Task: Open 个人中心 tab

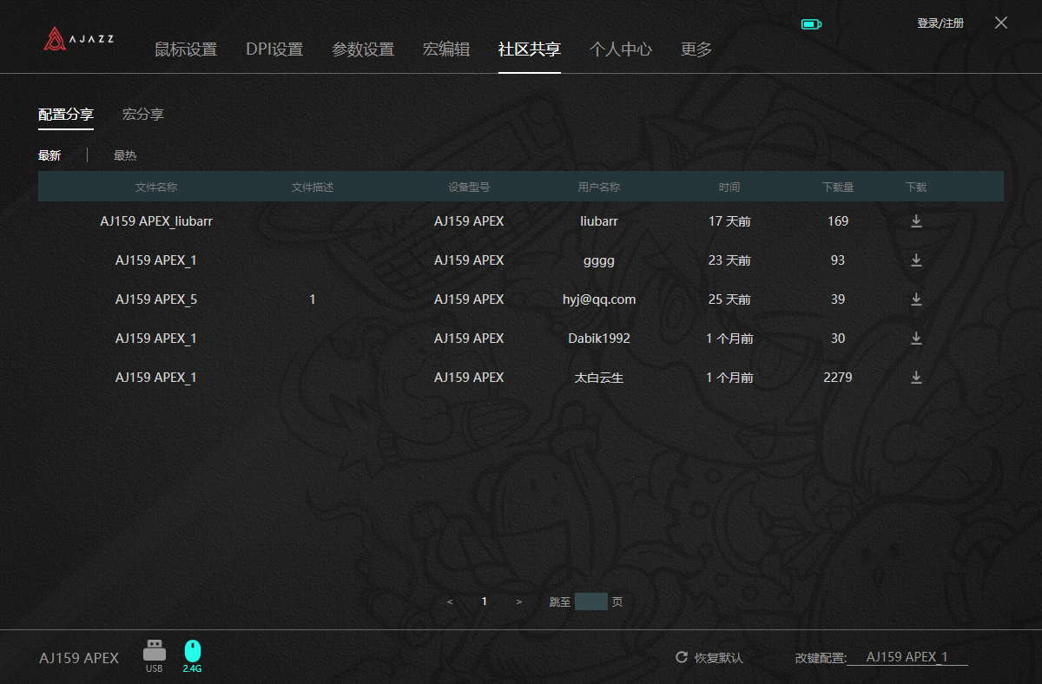Action: [x=621, y=49]
